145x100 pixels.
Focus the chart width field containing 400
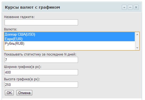41,72
